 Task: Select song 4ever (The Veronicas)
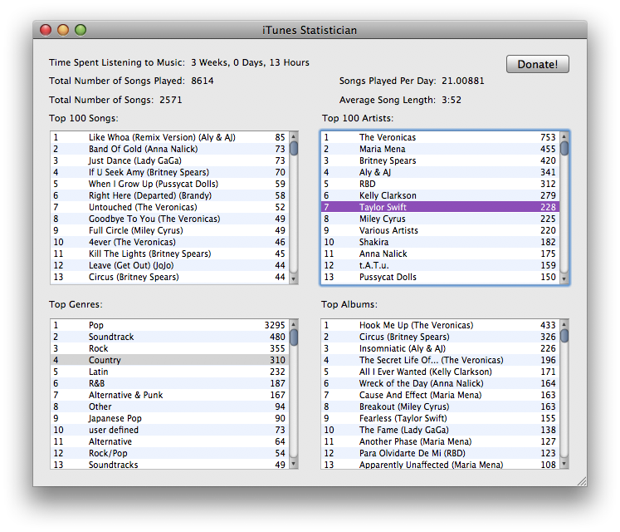(x=170, y=242)
